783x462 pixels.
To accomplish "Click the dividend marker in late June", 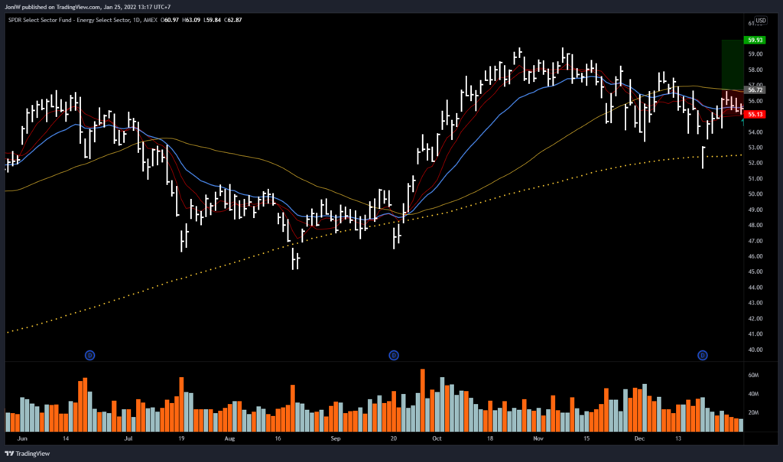I will pos(89,355).
